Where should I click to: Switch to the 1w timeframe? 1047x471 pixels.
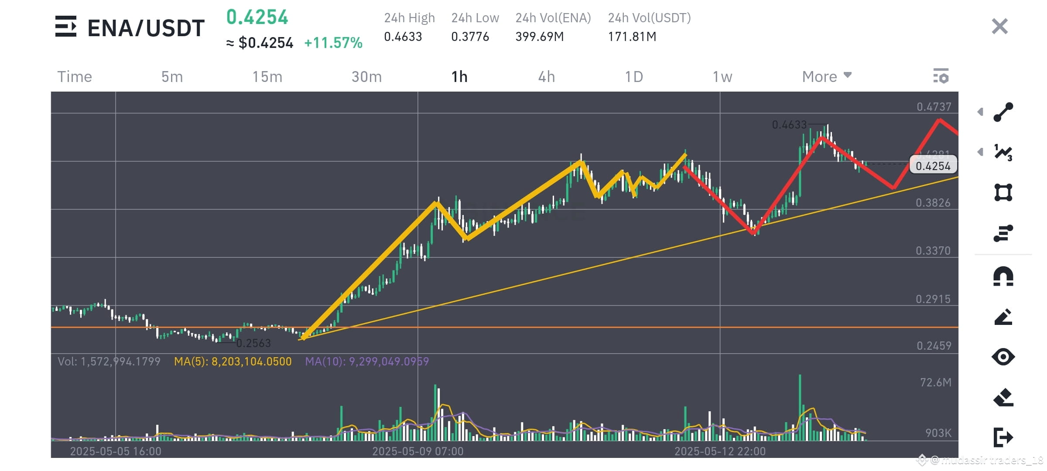[x=722, y=76]
